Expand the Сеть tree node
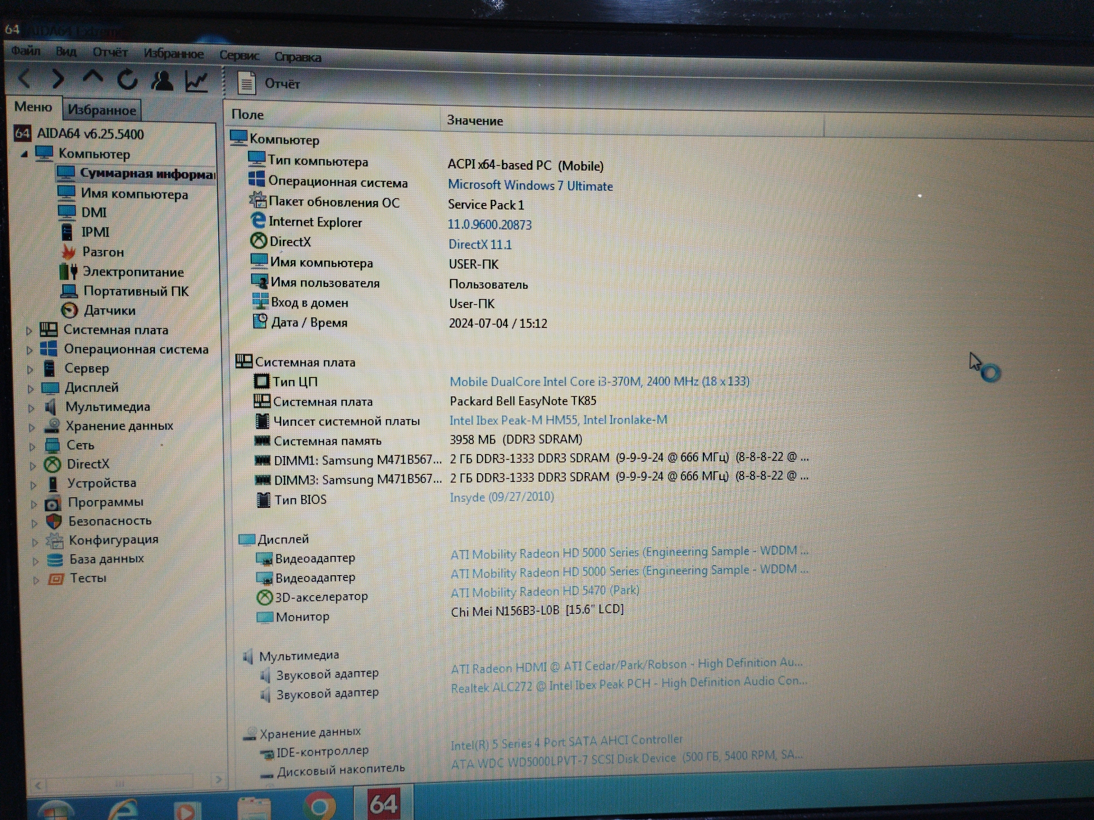 pos(32,447)
